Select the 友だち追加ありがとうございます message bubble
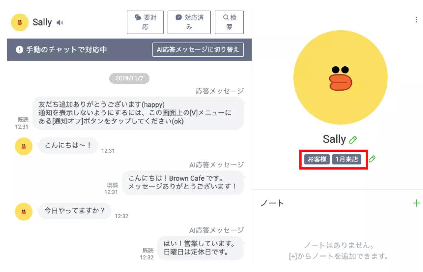Screen dimensions: 423x272 pyautogui.click(x=138, y=113)
